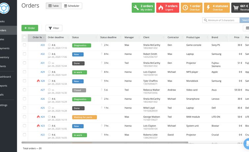Screen dimensions: 249x152
Task: Click the shopping cart receivables widget
Action: click(240, 8)
